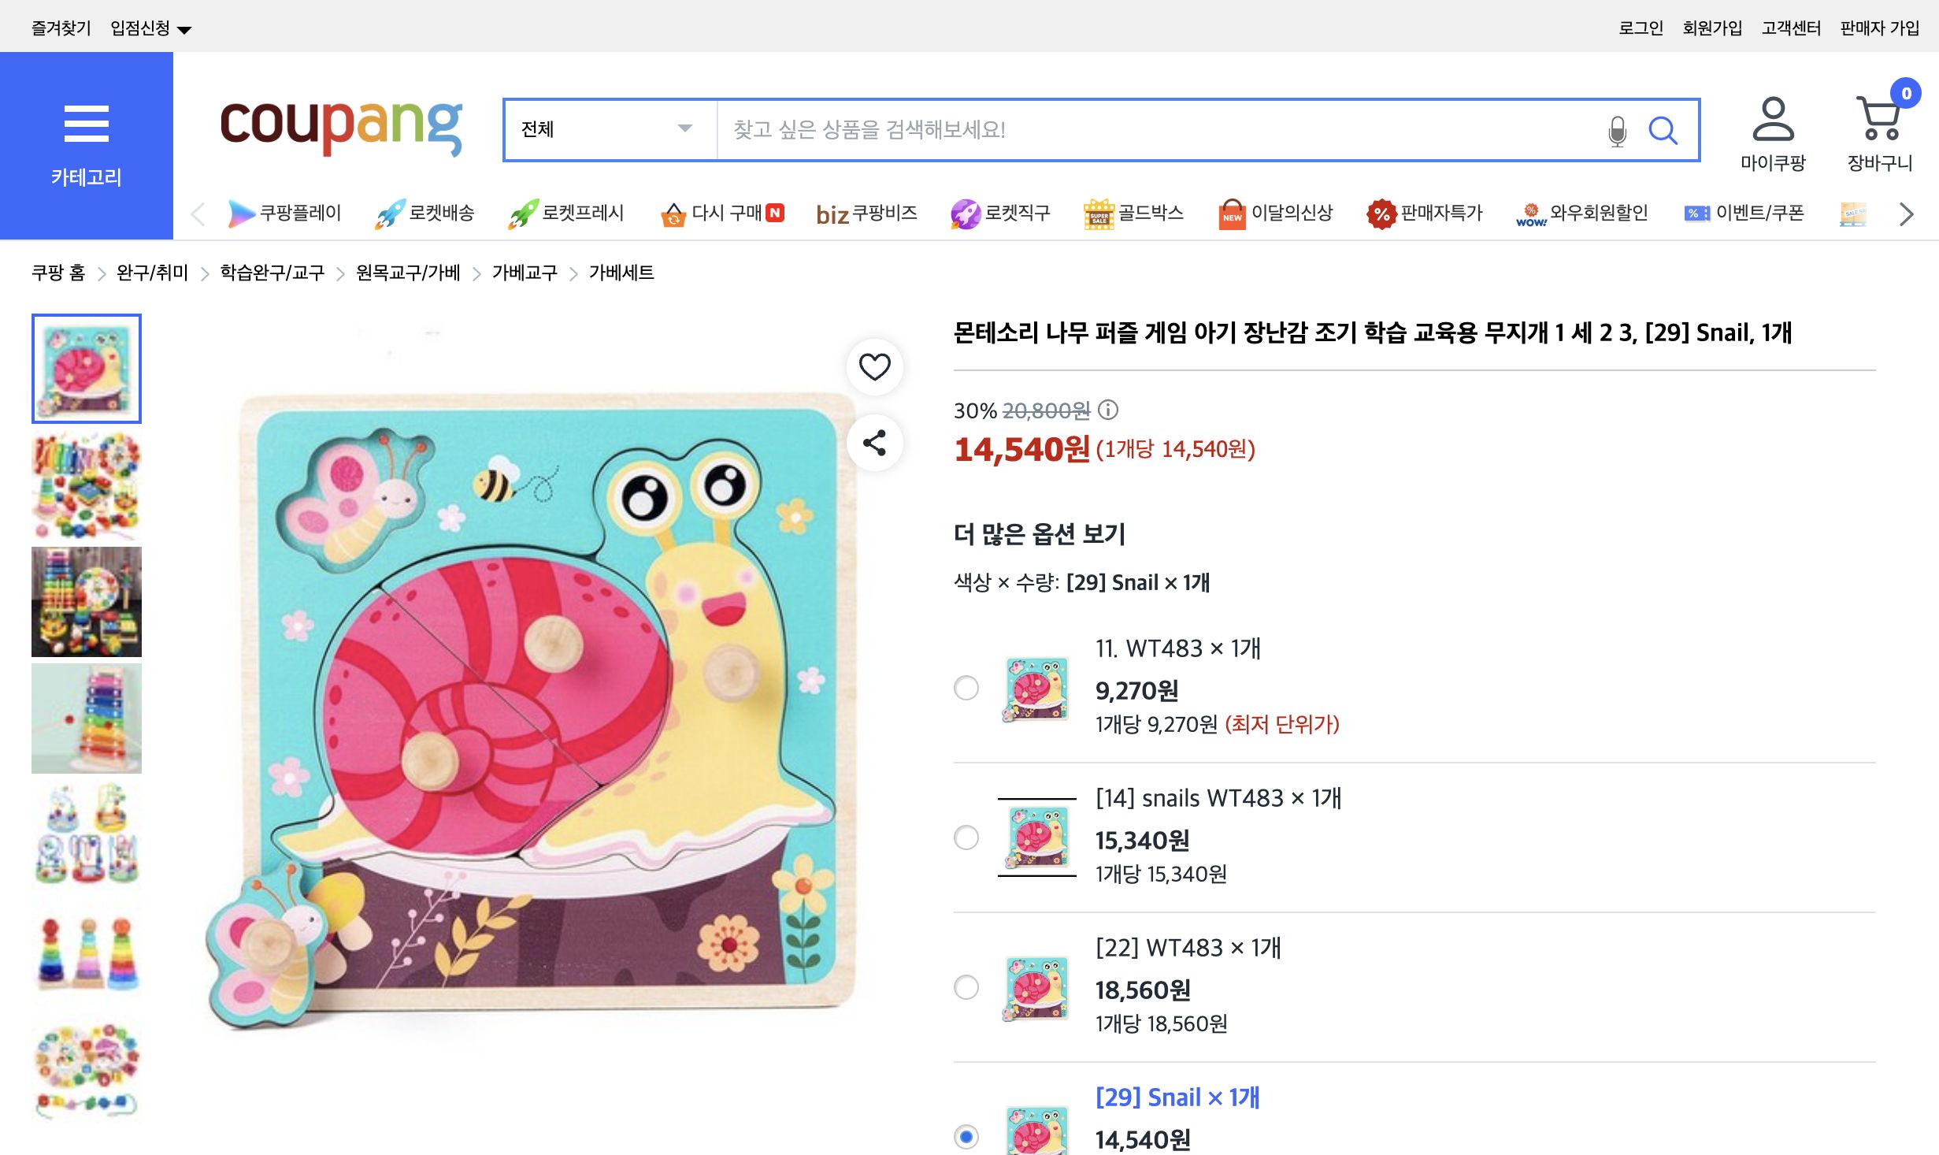Open the 가베세트 breadcrumb link
1939x1155 pixels.
[621, 273]
